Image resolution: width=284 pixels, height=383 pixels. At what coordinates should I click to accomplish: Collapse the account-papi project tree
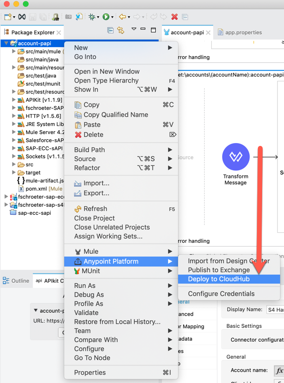click(6, 43)
